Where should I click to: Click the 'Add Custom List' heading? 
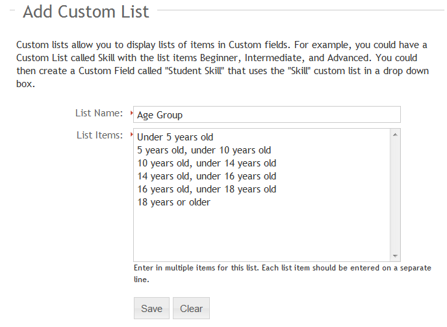pos(86,12)
